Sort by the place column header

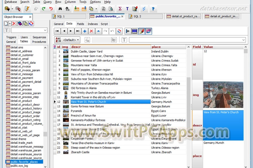(168, 47)
